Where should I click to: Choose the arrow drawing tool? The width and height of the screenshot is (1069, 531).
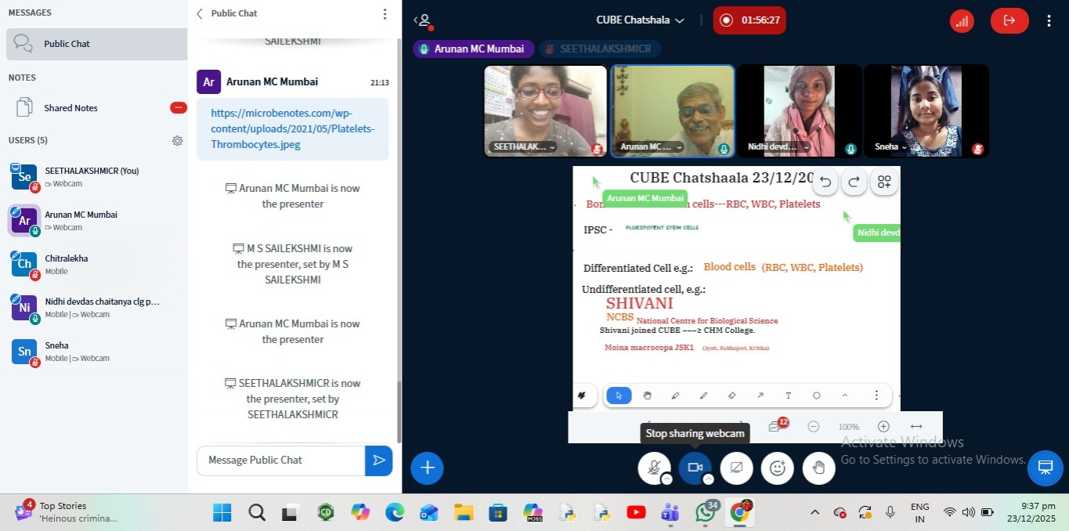click(760, 396)
